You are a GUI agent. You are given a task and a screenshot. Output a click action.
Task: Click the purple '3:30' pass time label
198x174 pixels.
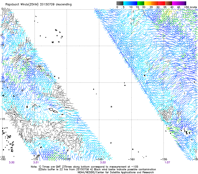[x=12, y=162]
